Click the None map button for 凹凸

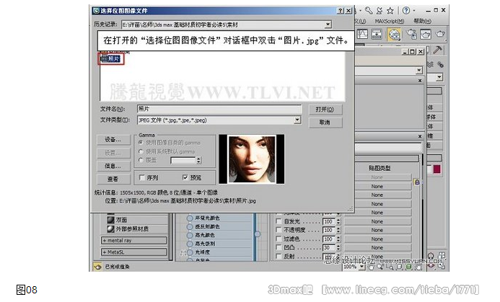[x=377, y=247]
